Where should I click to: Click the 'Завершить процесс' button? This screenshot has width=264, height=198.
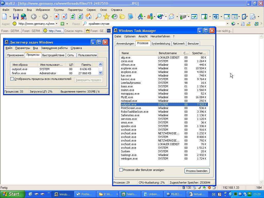pyautogui.click(x=88, y=80)
